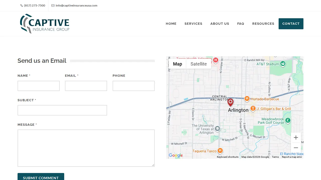This screenshot has width=321, height=180.
Task: Navigate to the FAQ page
Action: click(241, 24)
